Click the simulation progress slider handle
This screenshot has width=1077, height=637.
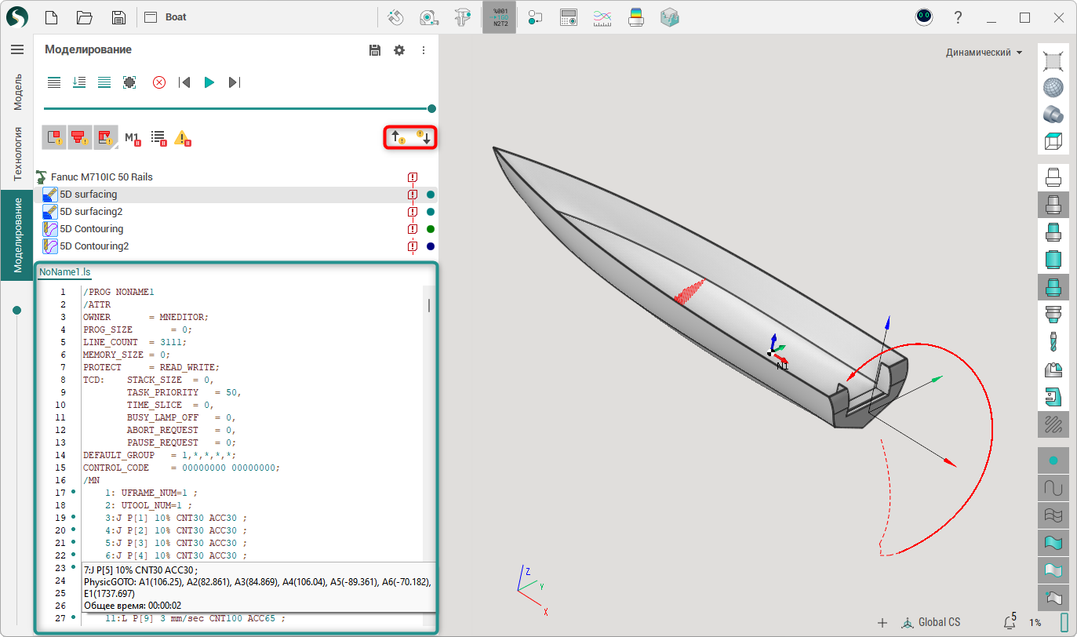pyautogui.click(x=431, y=109)
